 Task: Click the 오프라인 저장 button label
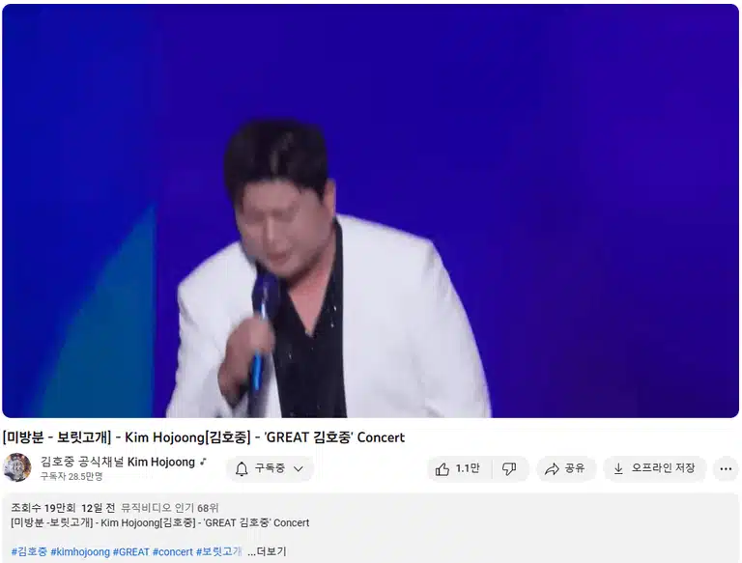[663, 468]
